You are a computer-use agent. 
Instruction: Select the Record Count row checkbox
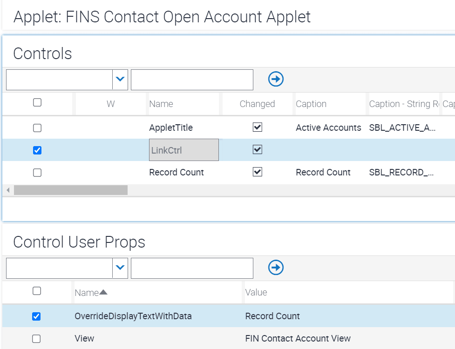tap(37, 173)
